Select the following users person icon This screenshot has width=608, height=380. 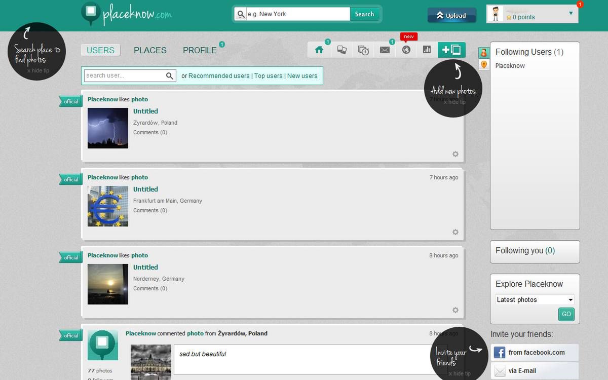pos(484,53)
